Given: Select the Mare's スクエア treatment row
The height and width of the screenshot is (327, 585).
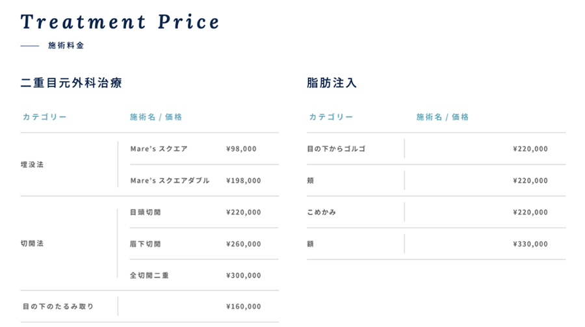Looking at the screenshot, I should pos(204,149).
